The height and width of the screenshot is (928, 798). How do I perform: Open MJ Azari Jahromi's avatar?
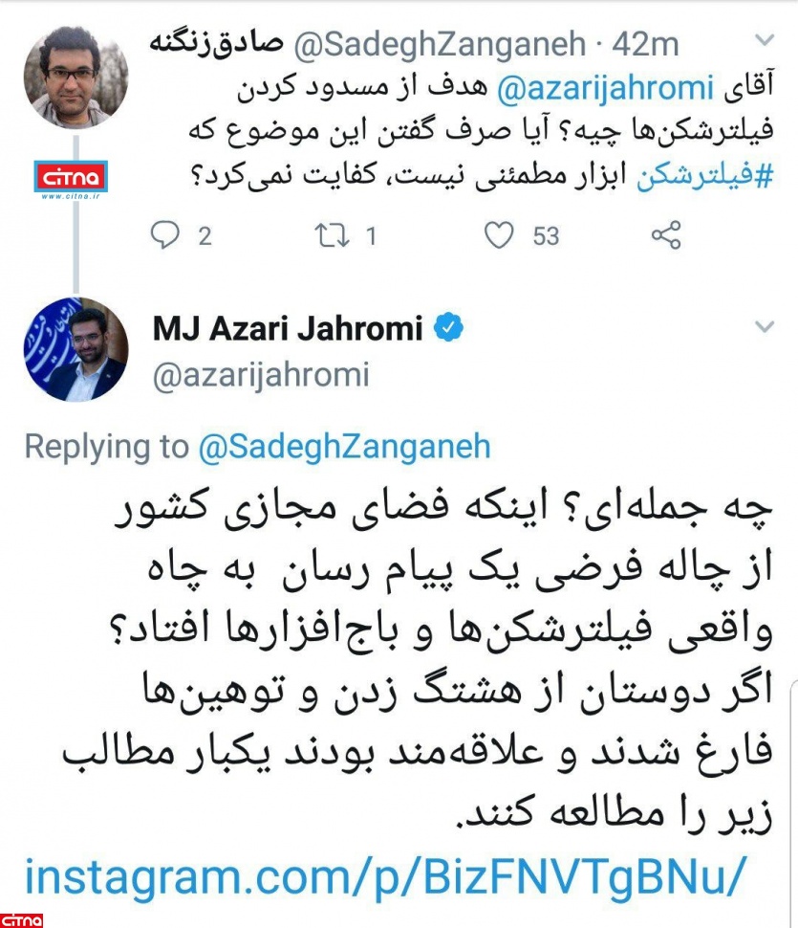75,349
